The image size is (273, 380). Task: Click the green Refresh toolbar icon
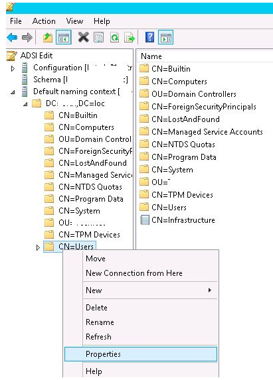[114, 38]
